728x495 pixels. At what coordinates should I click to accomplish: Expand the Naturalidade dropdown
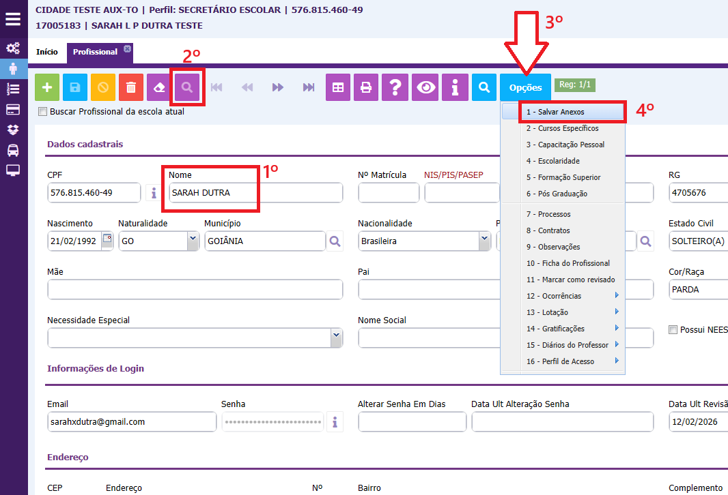click(x=192, y=241)
